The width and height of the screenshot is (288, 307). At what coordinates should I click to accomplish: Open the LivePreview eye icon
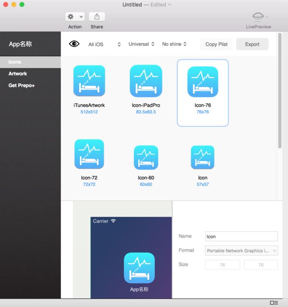258,16
